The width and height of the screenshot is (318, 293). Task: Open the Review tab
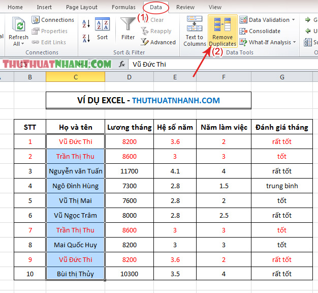click(185, 7)
